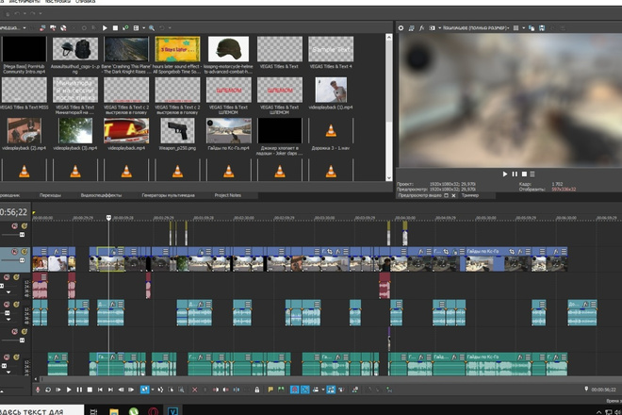Insert a marker using the yellow flag icon

[x=270, y=390]
